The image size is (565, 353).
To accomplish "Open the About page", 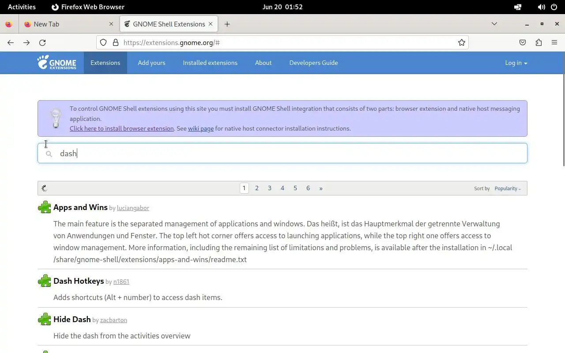I will pyautogui.click(x=263, y=63).
